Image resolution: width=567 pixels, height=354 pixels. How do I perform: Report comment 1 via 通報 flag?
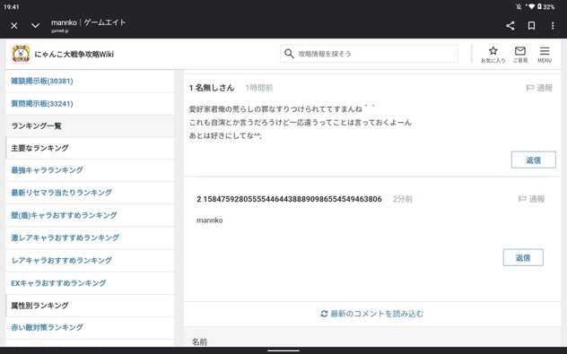[x=539, y=88]
